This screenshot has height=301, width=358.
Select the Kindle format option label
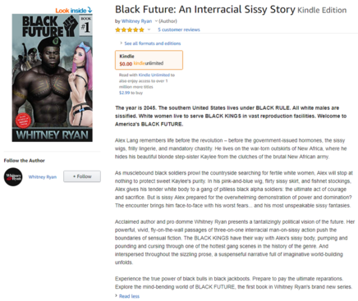pyautogui.click(x=126, y=57)
